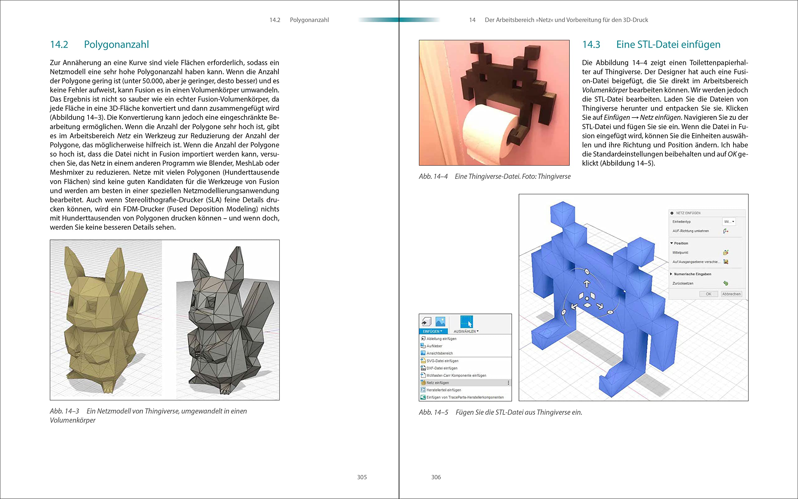The width and height of the screenshot is (798, 499).
Task: Click the green Zurücksetzen reset icon
Action: [726, 283]
